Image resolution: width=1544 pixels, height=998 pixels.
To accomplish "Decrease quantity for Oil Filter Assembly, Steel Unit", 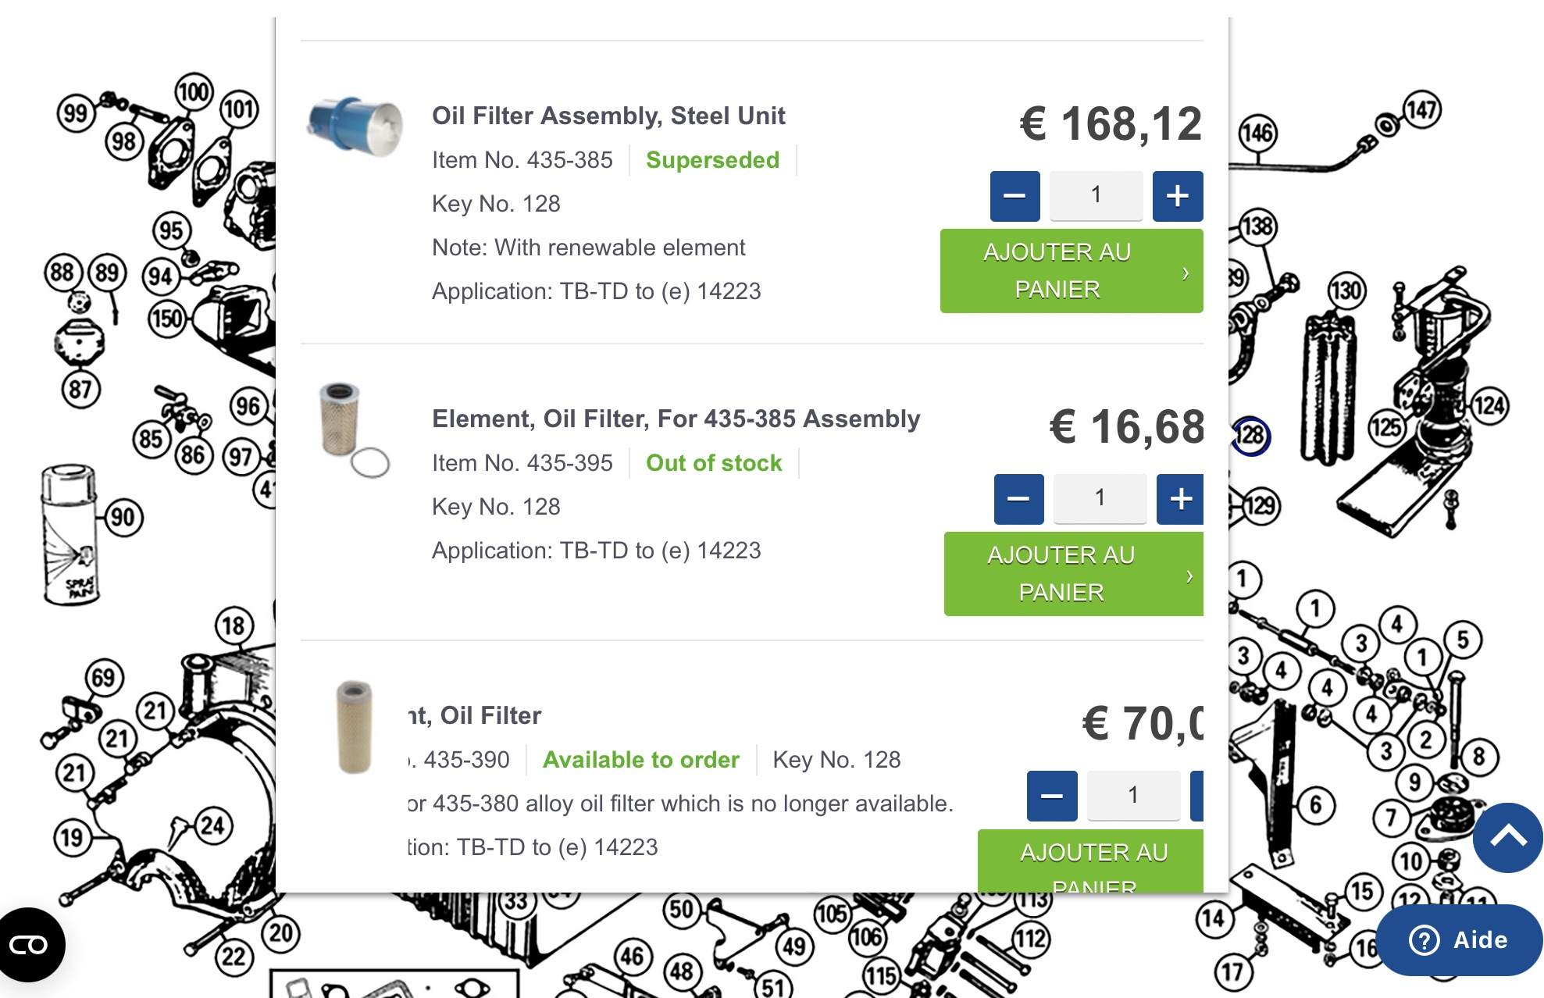I will pos(1014,196).
